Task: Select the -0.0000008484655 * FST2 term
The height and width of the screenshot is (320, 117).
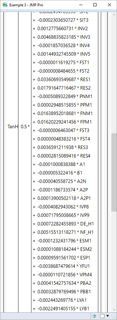Action: (x=63, y=71)
